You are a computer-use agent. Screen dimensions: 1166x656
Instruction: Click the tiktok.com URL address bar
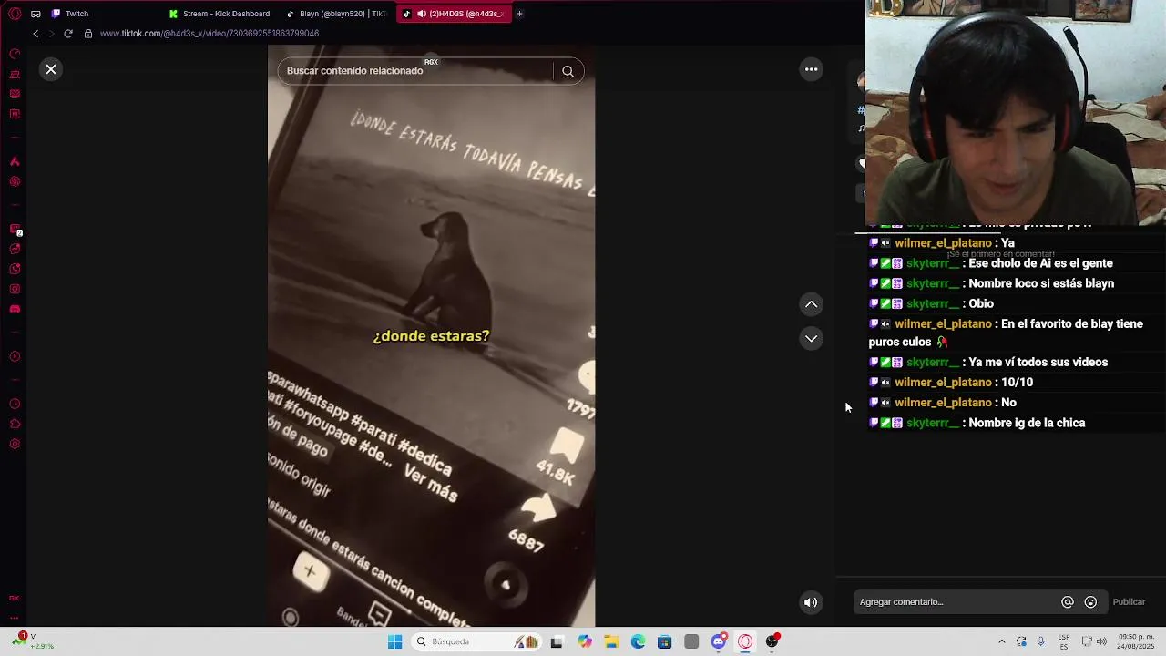point(210,34)
